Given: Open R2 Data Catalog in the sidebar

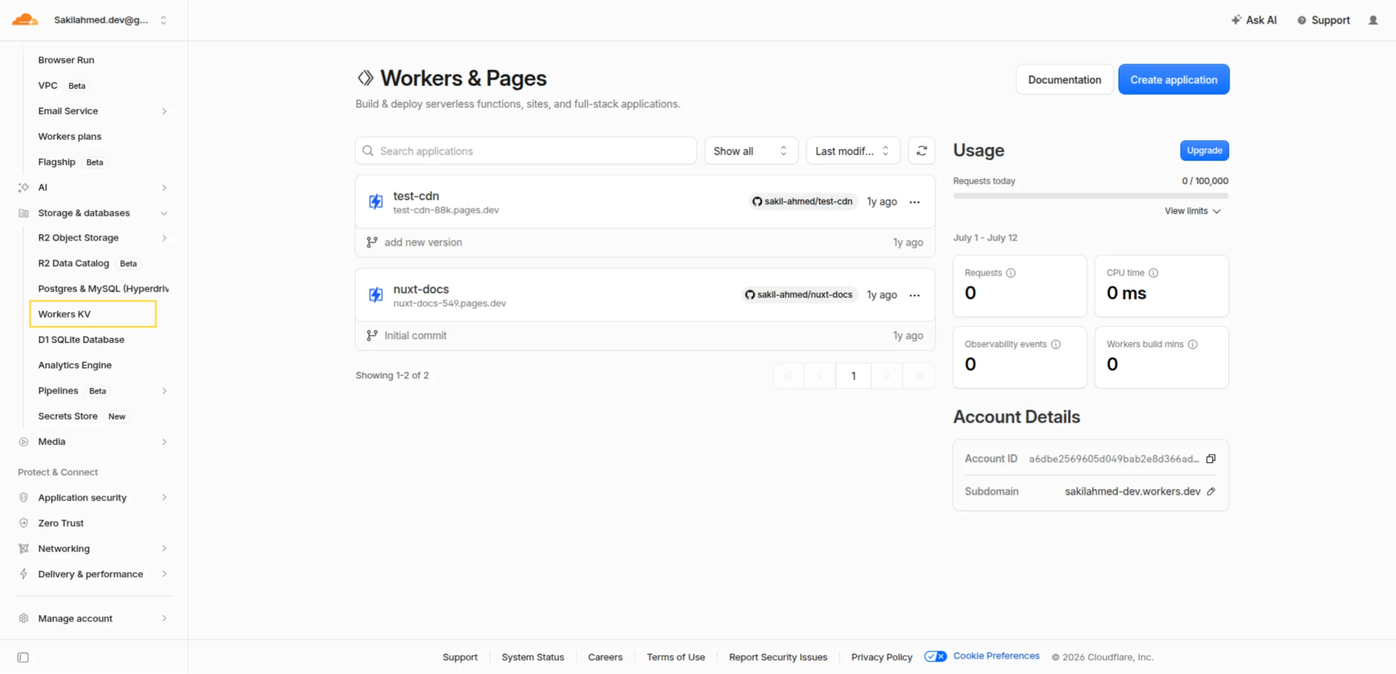Looking at the screenshot, I should 74,264.
